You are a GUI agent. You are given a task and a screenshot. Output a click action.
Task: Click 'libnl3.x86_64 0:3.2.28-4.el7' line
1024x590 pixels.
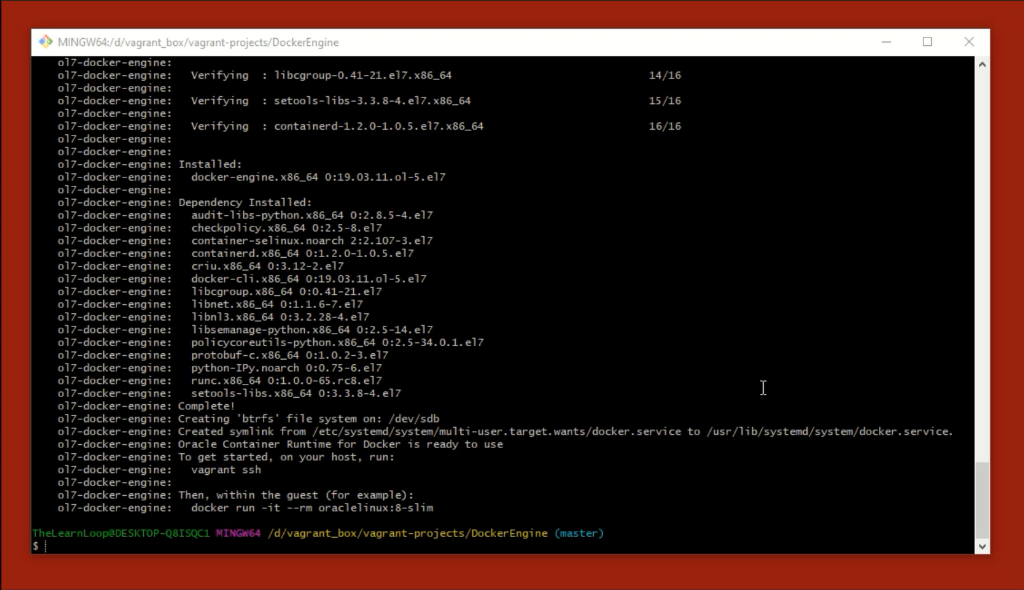280,317
